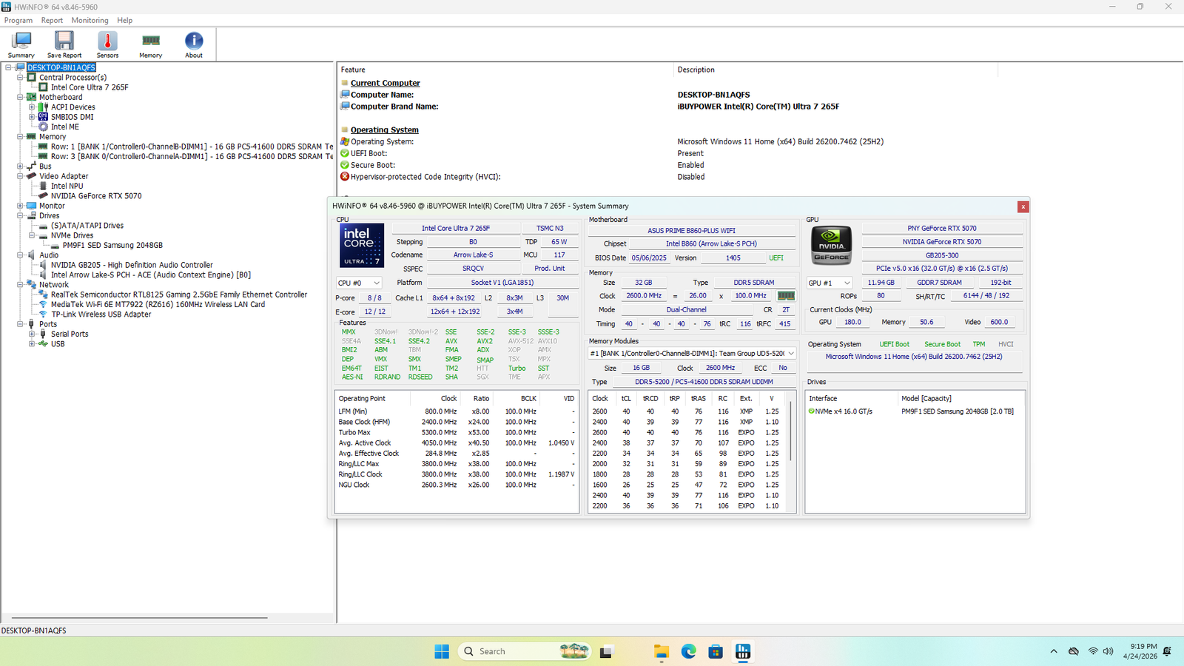The width and height of the screenshot is (1184, 666).
Task: Open the GPU #1 selector dropdown
Action: coord(829,283)
